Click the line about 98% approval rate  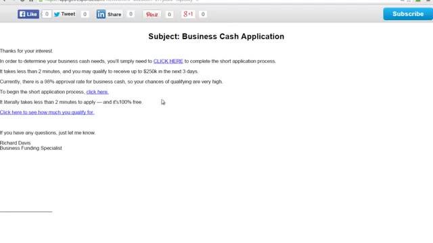pyautogui.click(x=111, y=82)
